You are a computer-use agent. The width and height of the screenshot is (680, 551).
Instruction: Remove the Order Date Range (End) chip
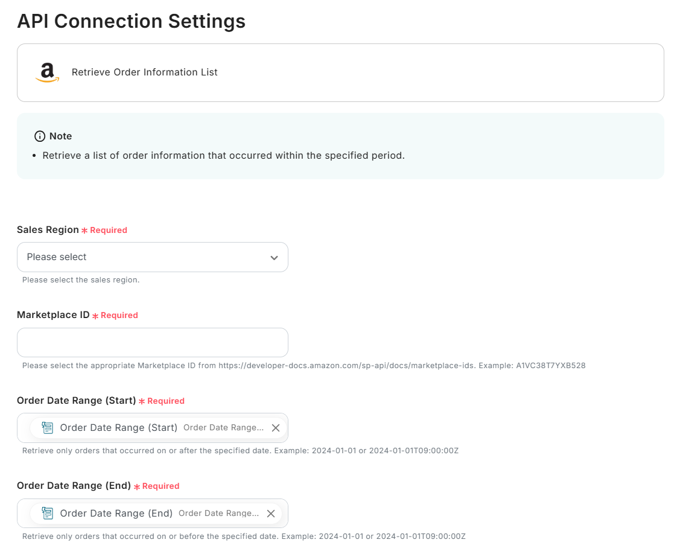click(271, 514)
